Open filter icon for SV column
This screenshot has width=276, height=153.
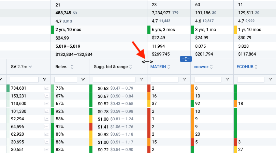45,79
